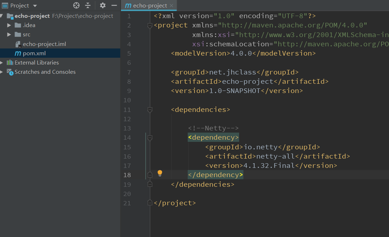Click fold end marker at line 19
Viewport: 389px width, 237px height.
pyautogui.click(x=150, y=184)
